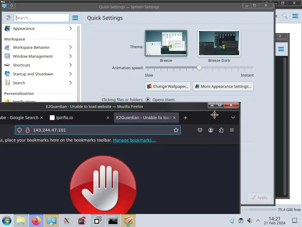Close the Ipinfio.io tab
This screenshot has width=302, height=227.
pyautogui.click(x=108, y=118)
